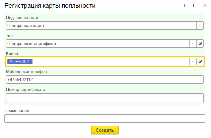Maximize the registration dialog window

pyautogui.click(x=195, y=6)
